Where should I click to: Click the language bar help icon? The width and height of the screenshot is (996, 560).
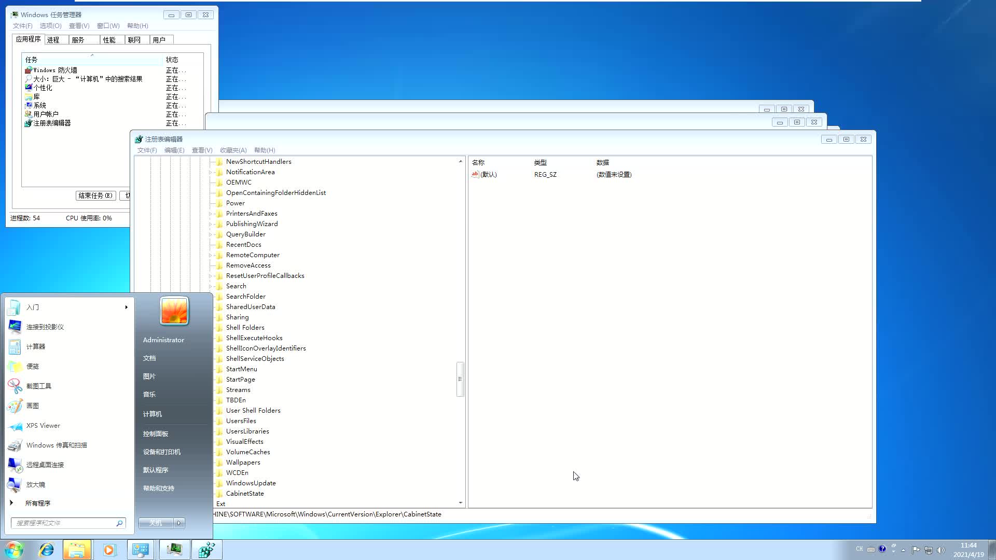click(x=882, y=549)
